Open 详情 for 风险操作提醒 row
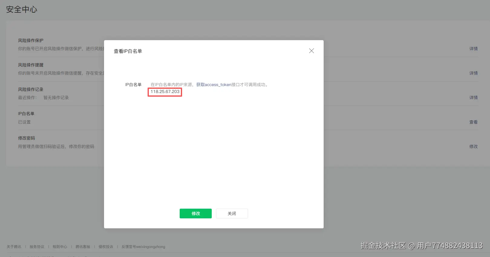The height and width of the screenshot is (257, 490). click(474, 73)
